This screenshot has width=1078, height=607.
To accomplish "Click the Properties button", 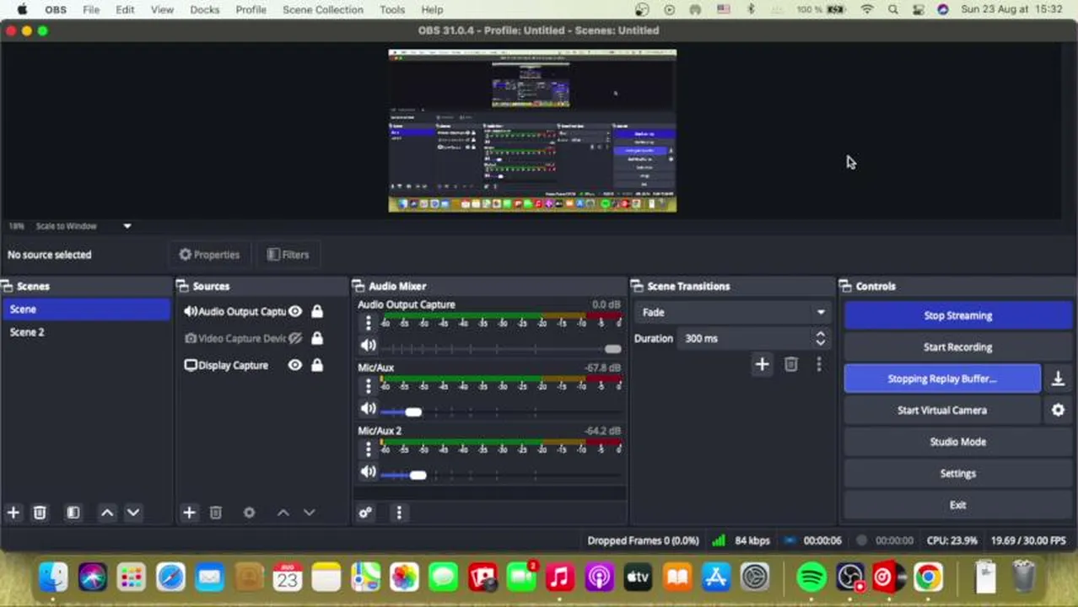I will pyautogui.click(x=210, y=255).
